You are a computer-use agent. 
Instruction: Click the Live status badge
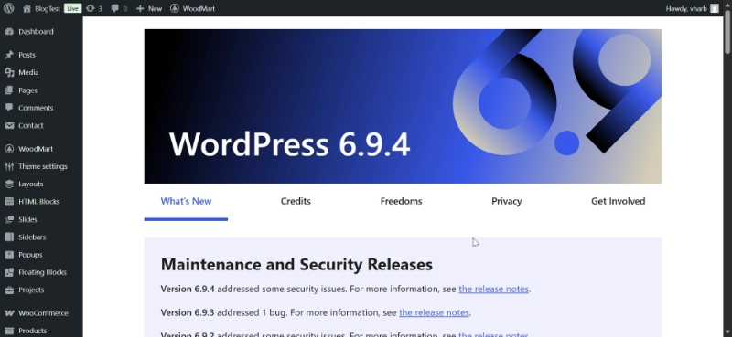pos(72,8)
